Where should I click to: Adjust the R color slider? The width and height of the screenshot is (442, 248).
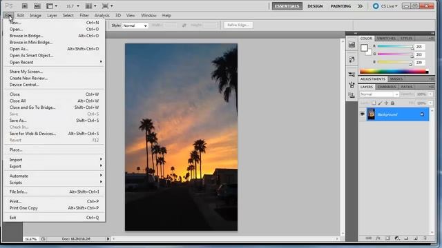tap(395, 46)
